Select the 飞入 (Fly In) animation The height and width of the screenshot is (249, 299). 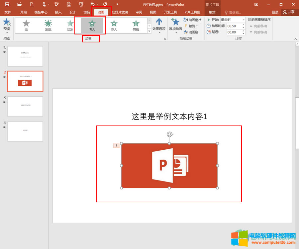point(92,25)
